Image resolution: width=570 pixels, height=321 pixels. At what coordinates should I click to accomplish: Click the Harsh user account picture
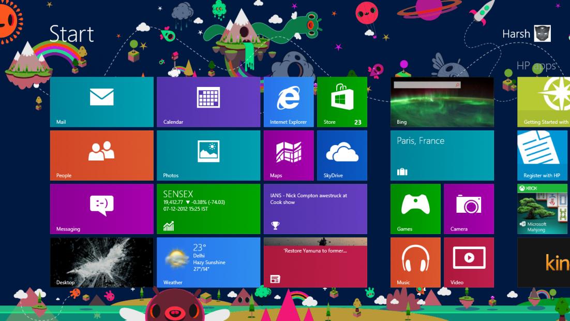click(542, 34)
